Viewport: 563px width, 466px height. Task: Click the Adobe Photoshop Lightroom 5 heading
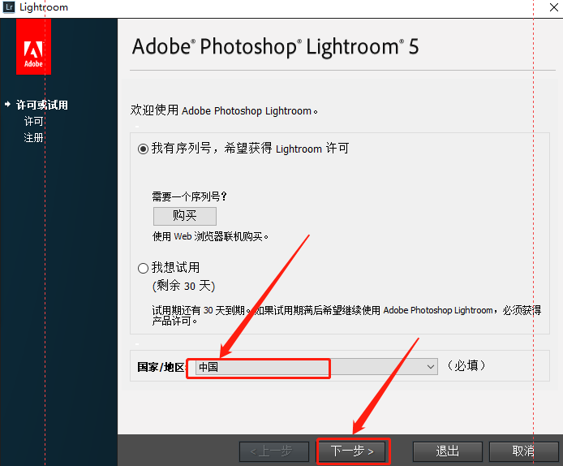275,47
